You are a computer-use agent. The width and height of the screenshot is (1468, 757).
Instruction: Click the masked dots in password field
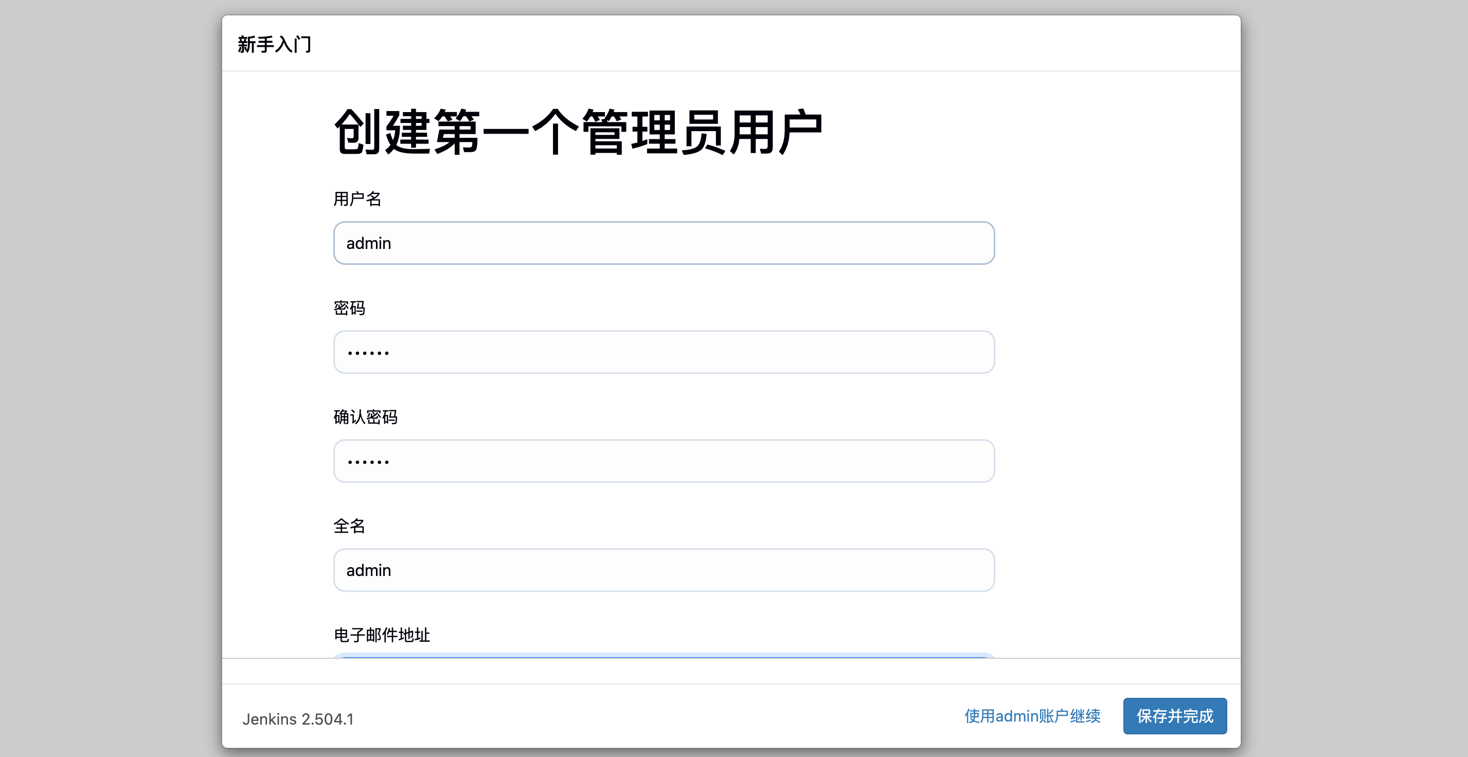[x=368, y=353]
